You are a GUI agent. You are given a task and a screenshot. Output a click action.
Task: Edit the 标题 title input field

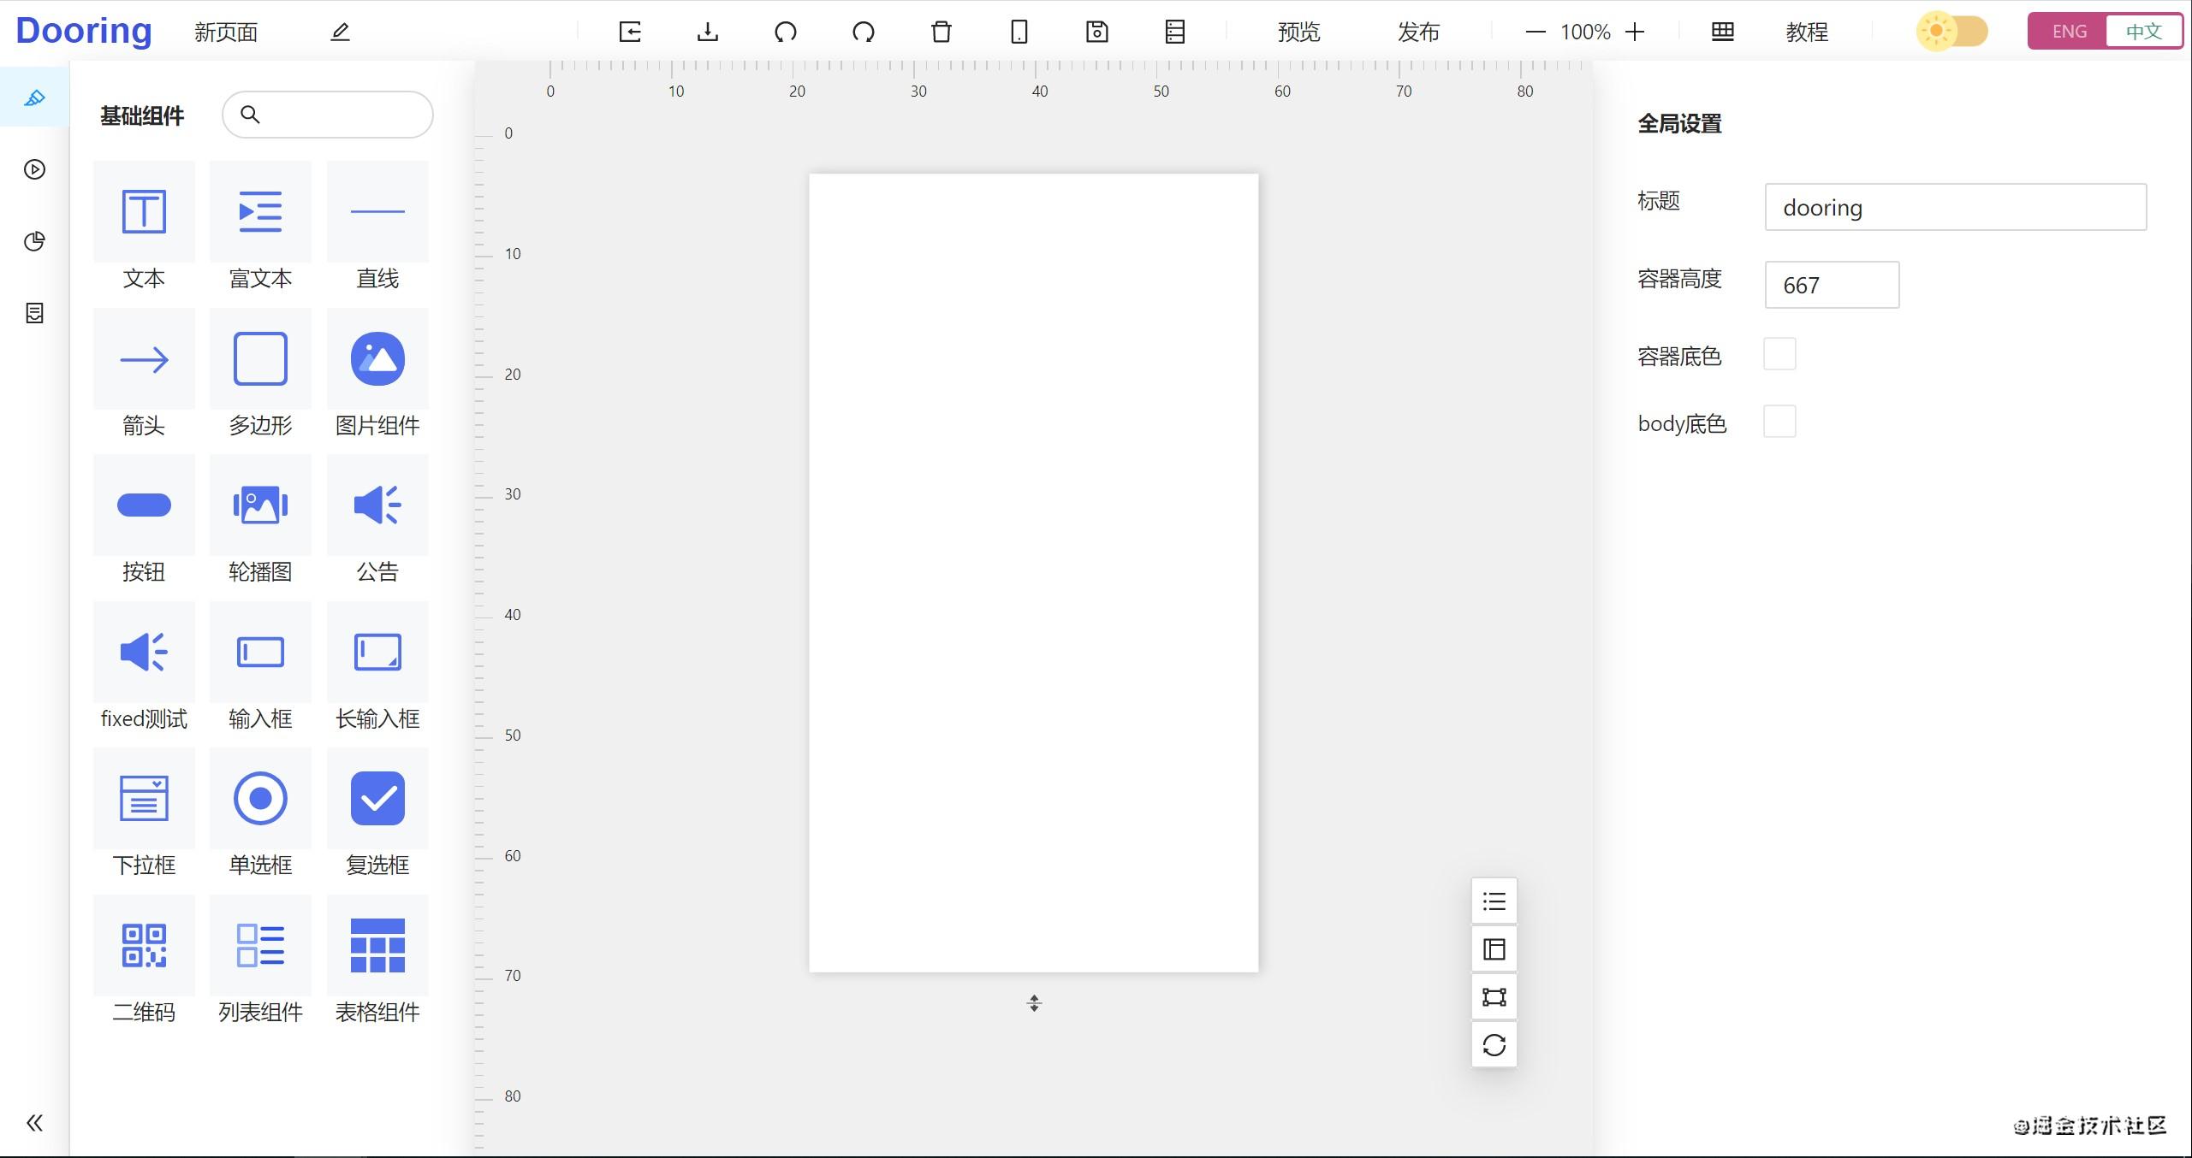click(1955, 207)
